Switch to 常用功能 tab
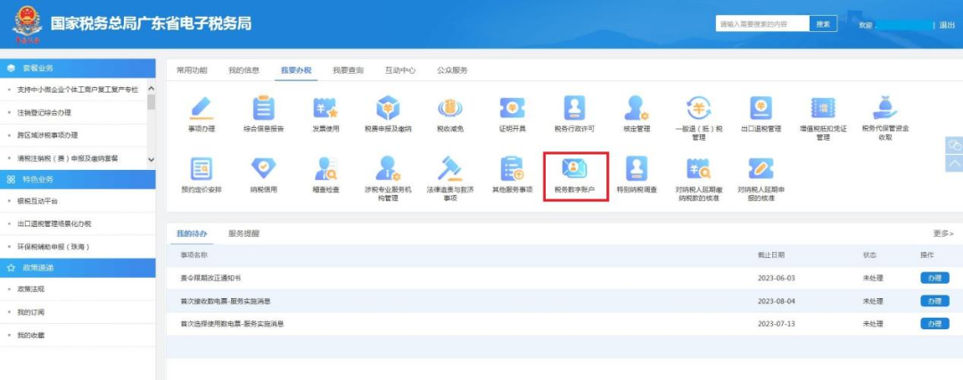Screen dimensions: 963x380 (192, 70)
